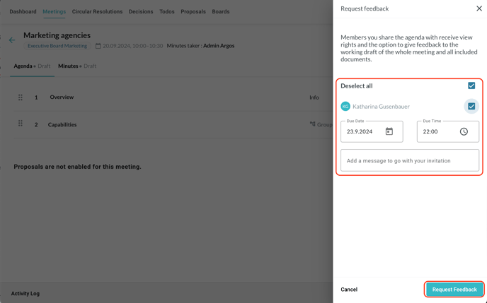Click the group icon in Capabilities row
This screenshot has height=303, width=487.
(312, 124)
